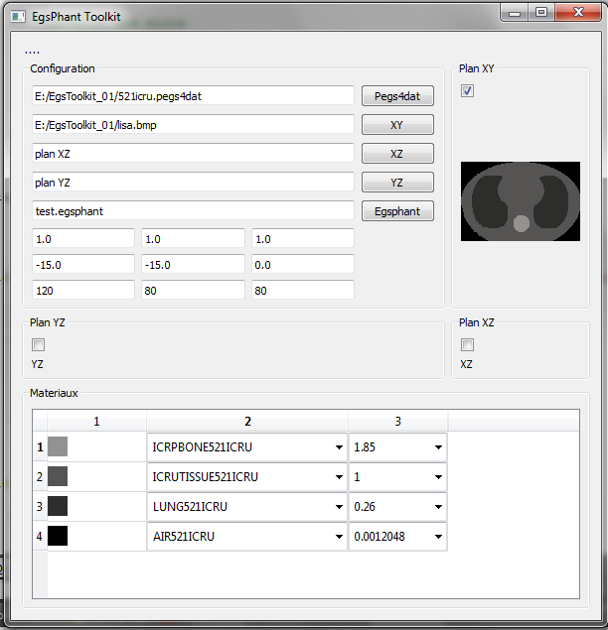Screen dimensions: 608x630
Task: Uncheck the Plan XY checkbox
Action: [468, 91]
